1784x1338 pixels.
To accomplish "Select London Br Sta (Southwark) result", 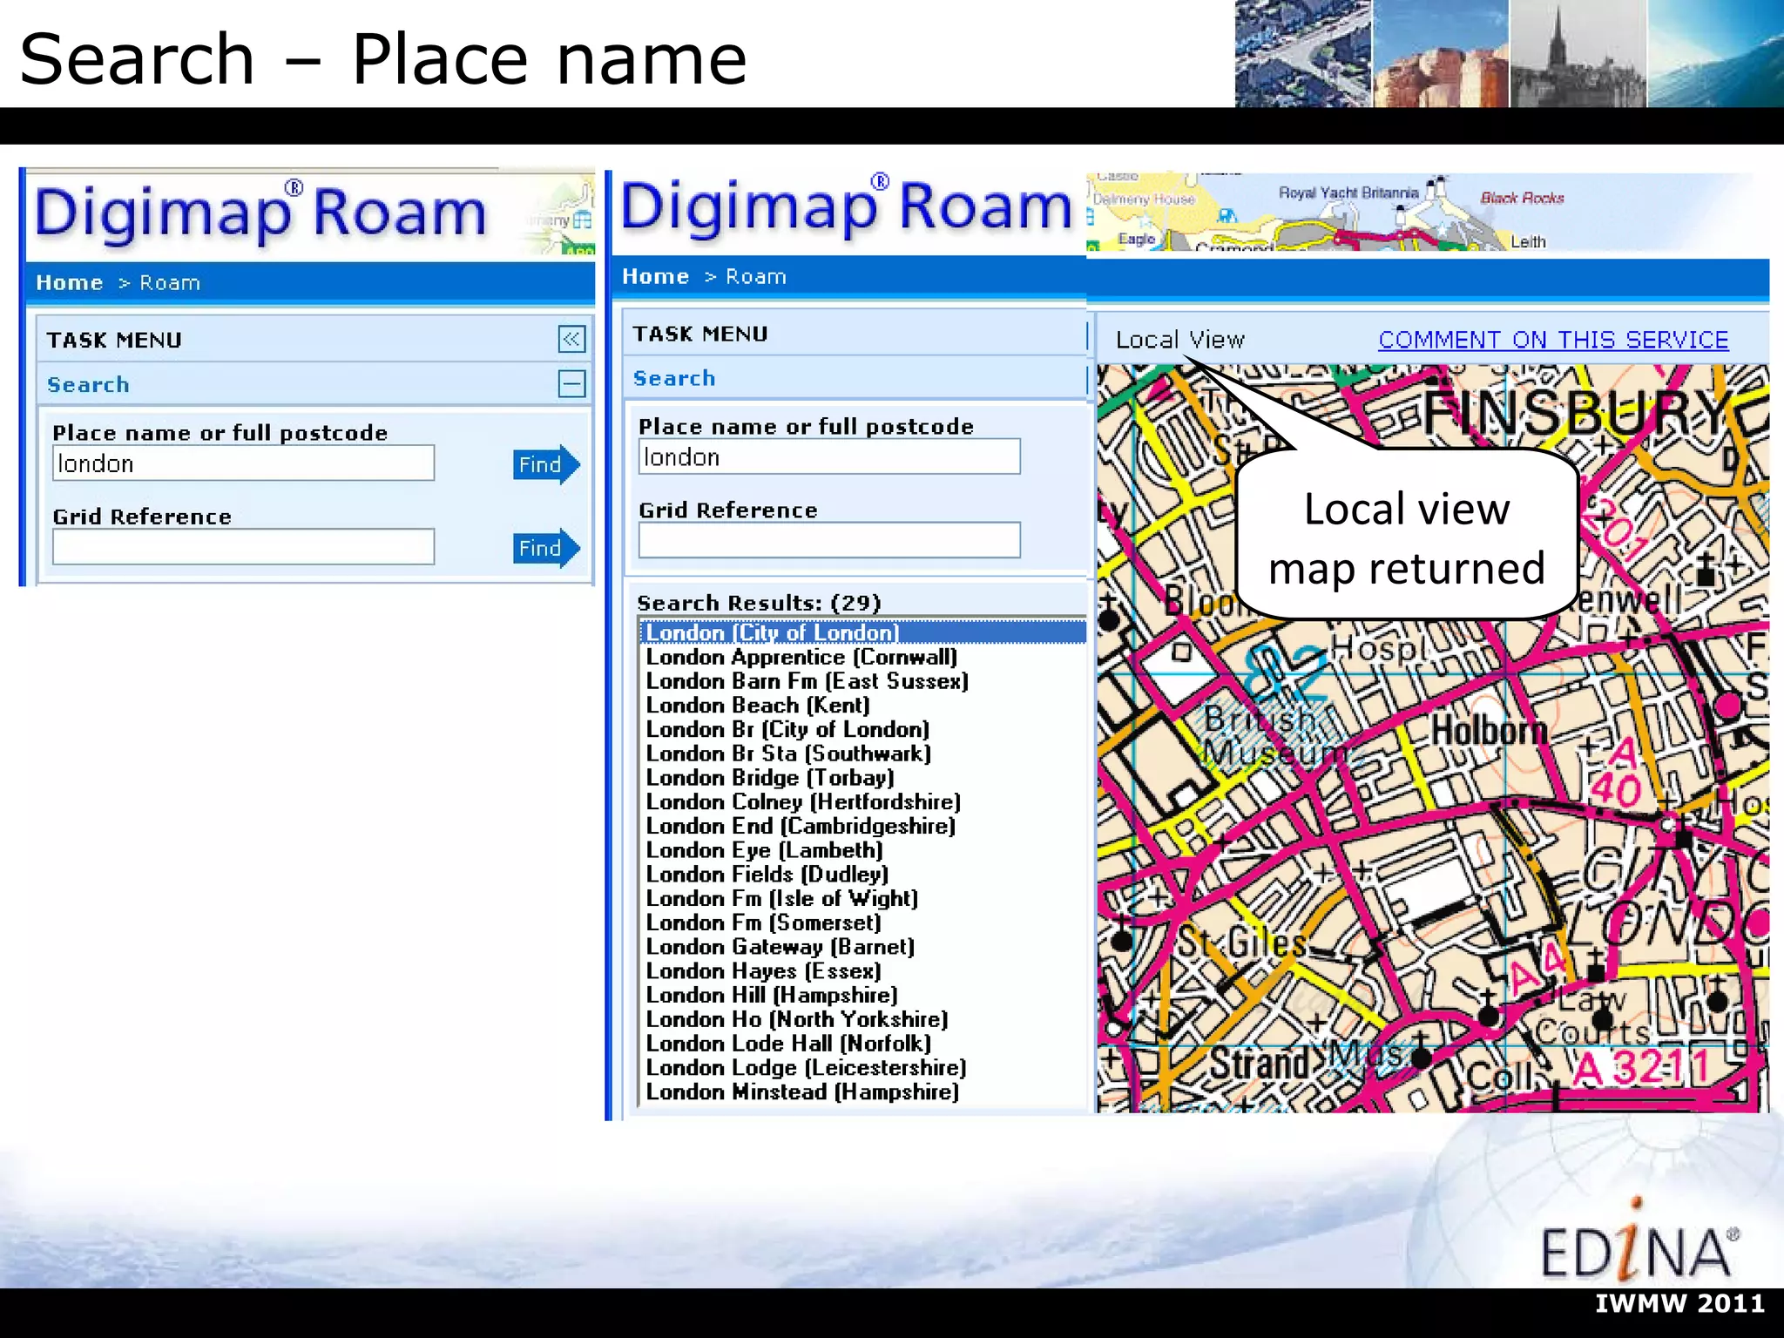I will click(788, 753).
